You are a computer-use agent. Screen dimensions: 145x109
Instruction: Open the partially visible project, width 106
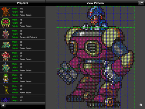click(23, 99)
